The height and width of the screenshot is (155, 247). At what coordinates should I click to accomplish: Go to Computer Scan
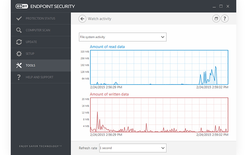click(41, 30)
